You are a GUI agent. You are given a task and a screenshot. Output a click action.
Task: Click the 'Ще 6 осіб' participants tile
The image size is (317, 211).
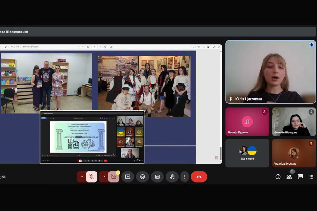pyautogui.click(x=247, y=153)
